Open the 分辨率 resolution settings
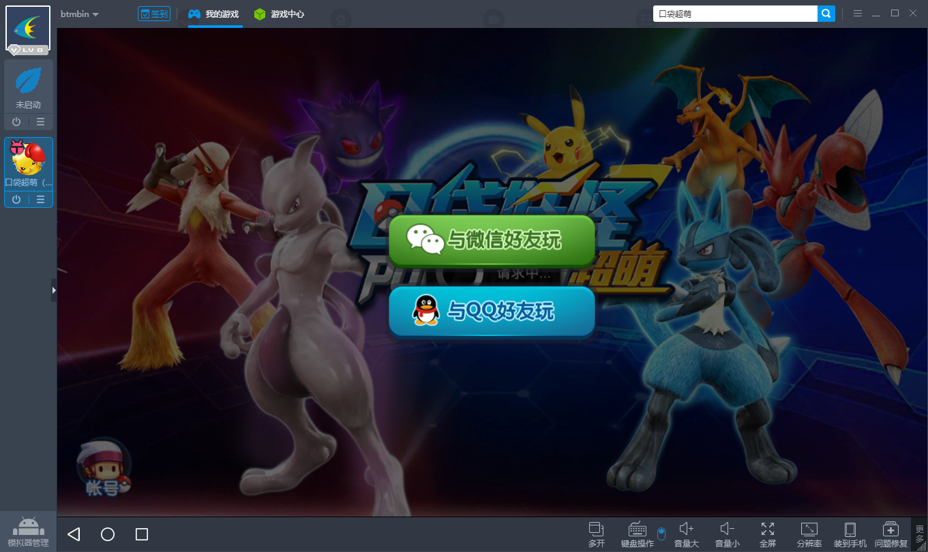Screen dimensions: 928x552 click(x=809, y=534)
